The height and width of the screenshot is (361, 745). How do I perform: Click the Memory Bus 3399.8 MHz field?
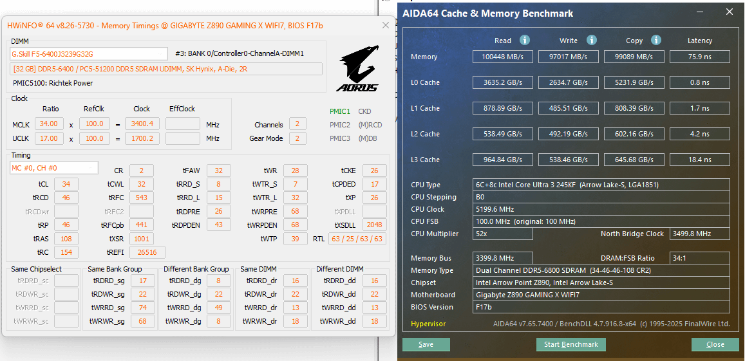tap(503, 259)
